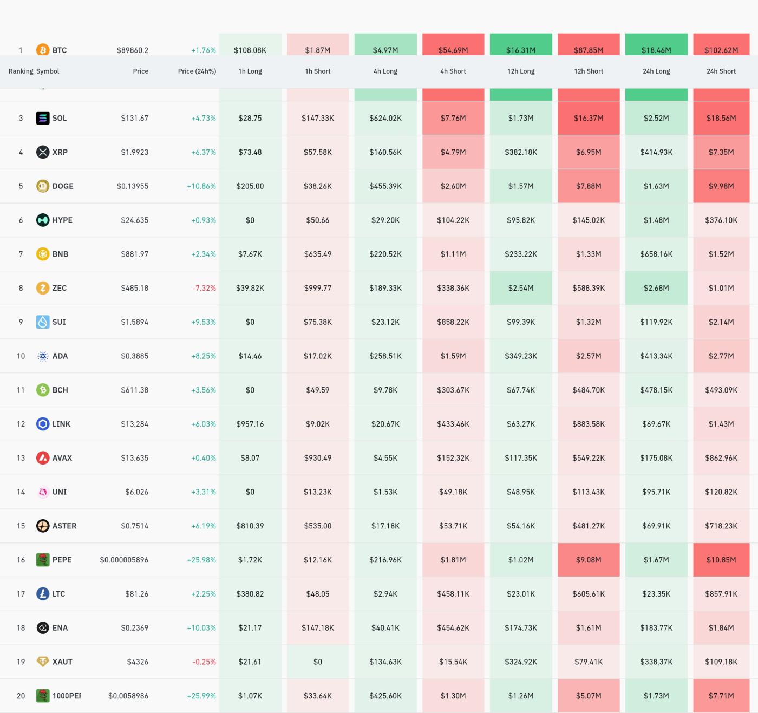Open the HYPE token icon

pos(42,220)
